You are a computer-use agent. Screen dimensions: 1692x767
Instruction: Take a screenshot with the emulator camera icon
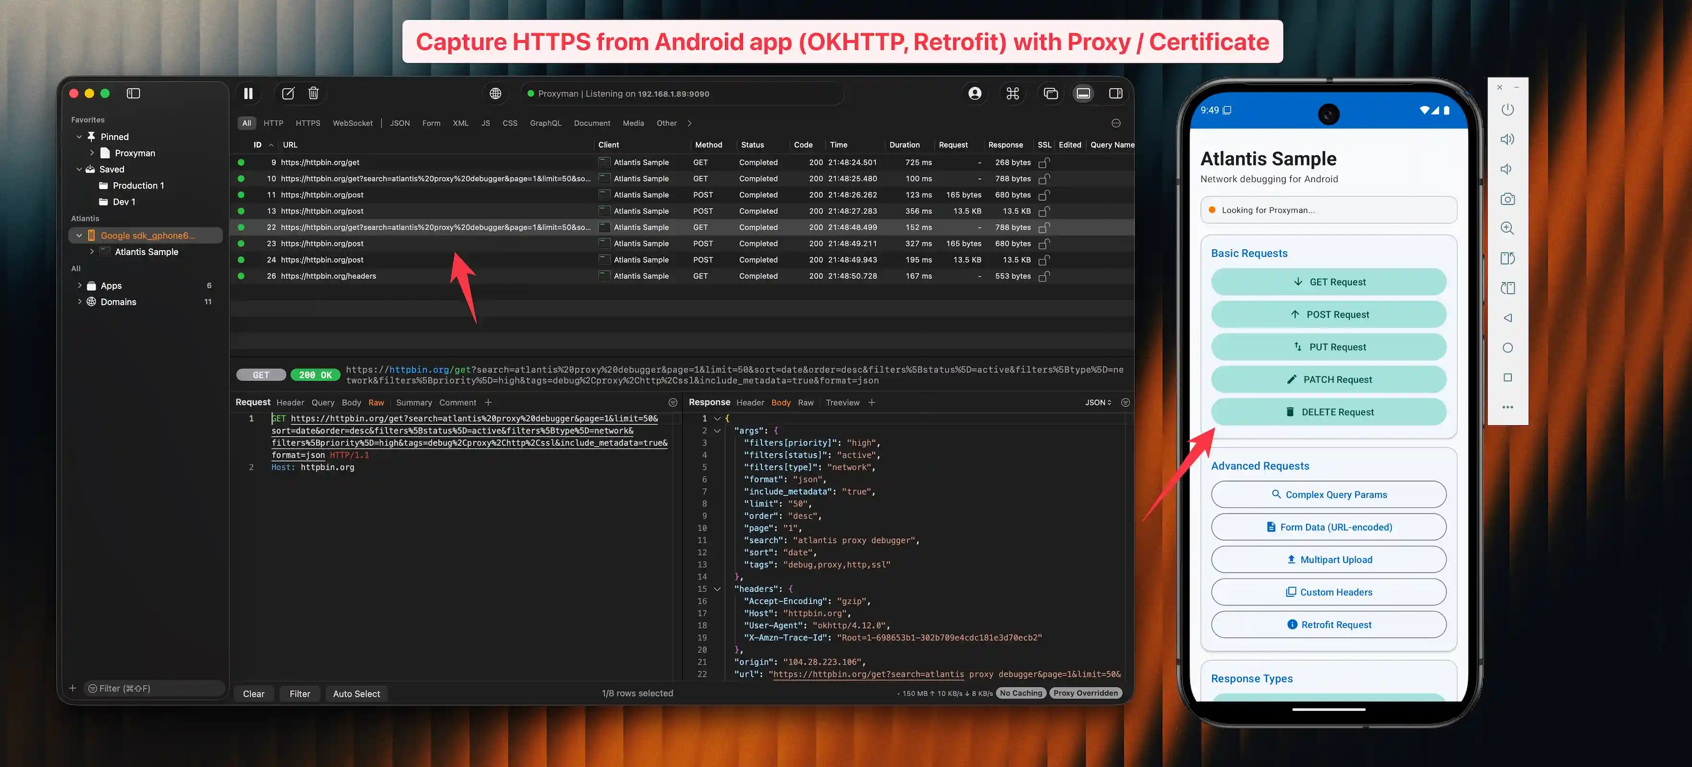tap(1507, 198)
